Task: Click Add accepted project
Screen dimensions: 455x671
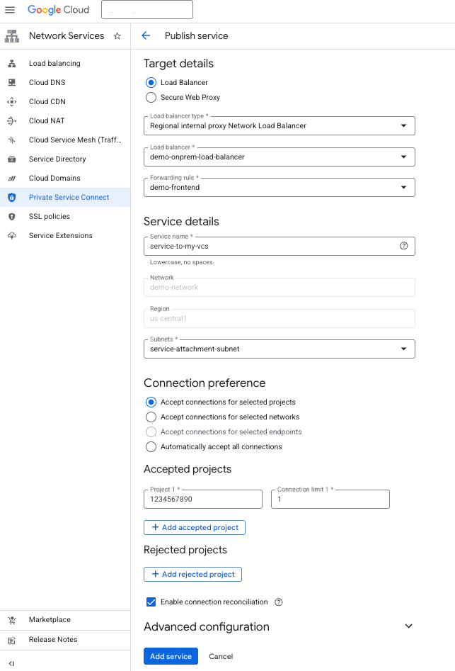Action: click(x=194, y=527)
